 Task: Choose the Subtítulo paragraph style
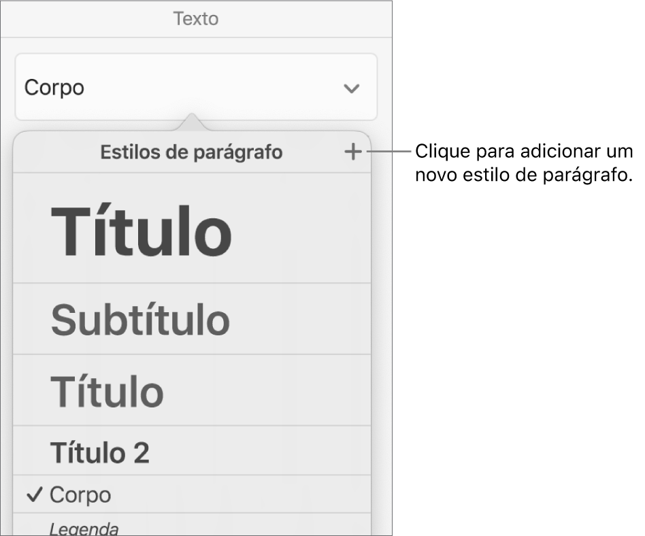pyautogui.click(x=139, y=320)
